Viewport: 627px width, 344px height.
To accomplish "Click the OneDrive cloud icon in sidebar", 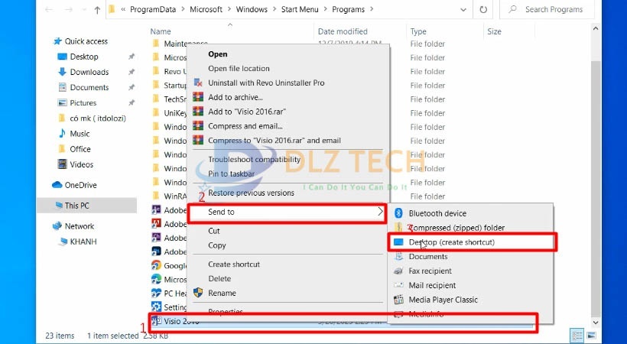I will [57, 185].
